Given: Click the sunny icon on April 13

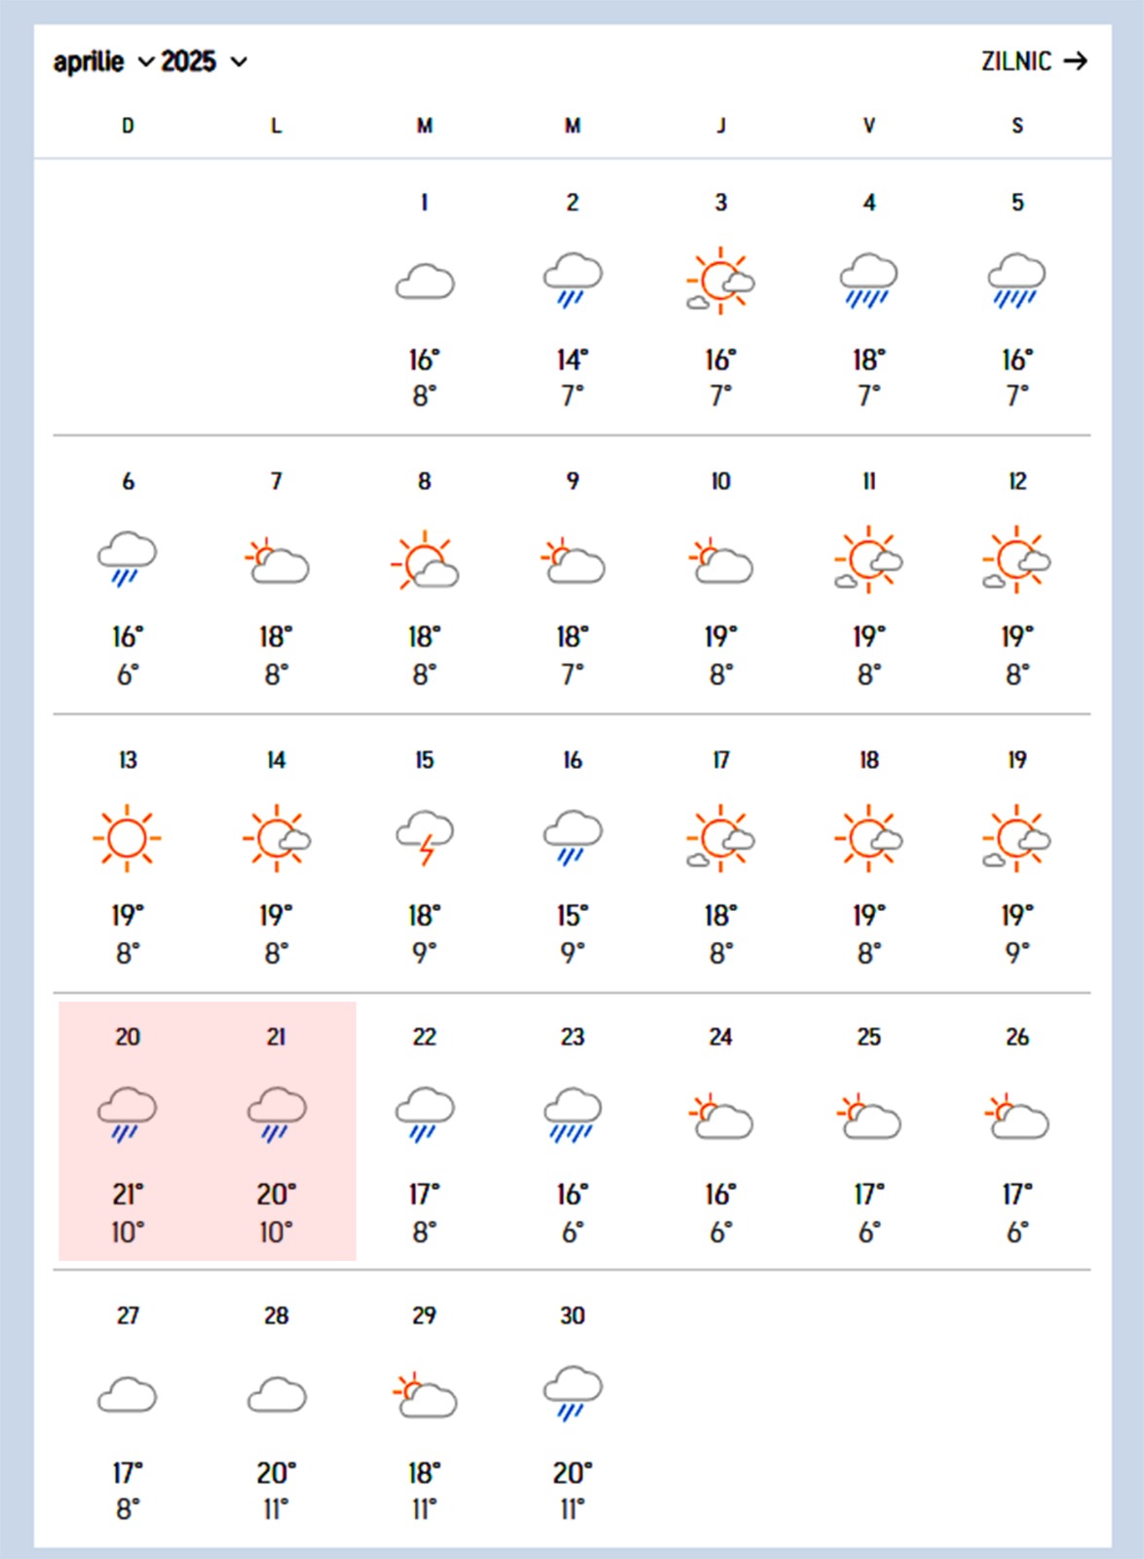Looking at the screenshot, I should pos(127,837).
